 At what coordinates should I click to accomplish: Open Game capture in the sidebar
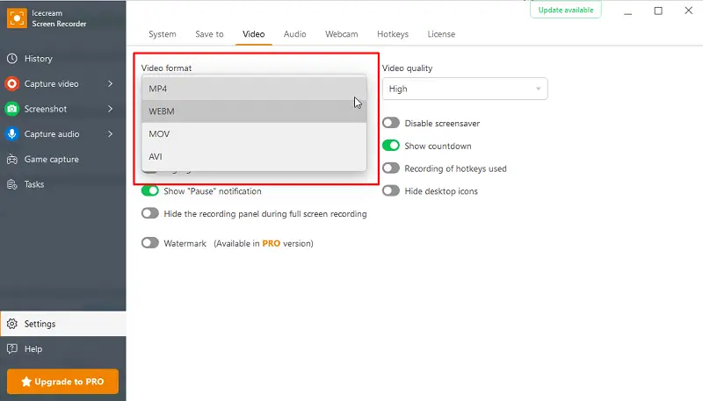pyautogui.click(x=52, y=159)
